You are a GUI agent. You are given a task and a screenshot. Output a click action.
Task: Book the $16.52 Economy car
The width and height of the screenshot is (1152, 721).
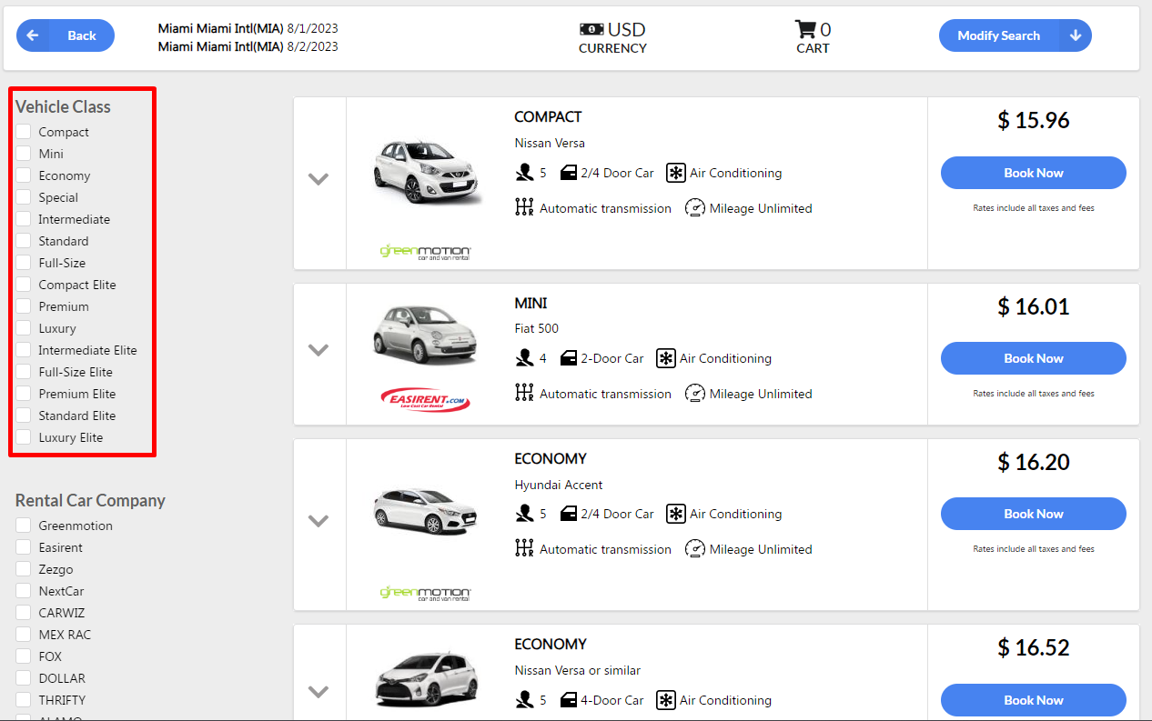[x=1033, y=700]
